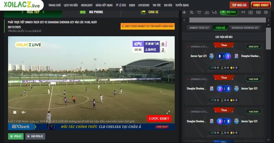274x143 pixels.
Task: Filter matches by Jinmen Tiger U21
Action: [x=199, y=27]
